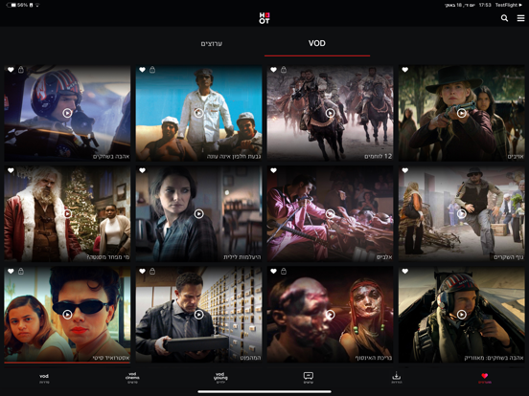Play 12 לוחמים via play icon
Image resolution: width=529 pixels, height=396 pixels.
(330, 113)
